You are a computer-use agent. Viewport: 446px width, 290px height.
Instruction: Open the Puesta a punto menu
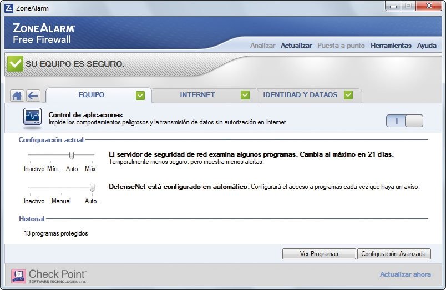(341, 46)
